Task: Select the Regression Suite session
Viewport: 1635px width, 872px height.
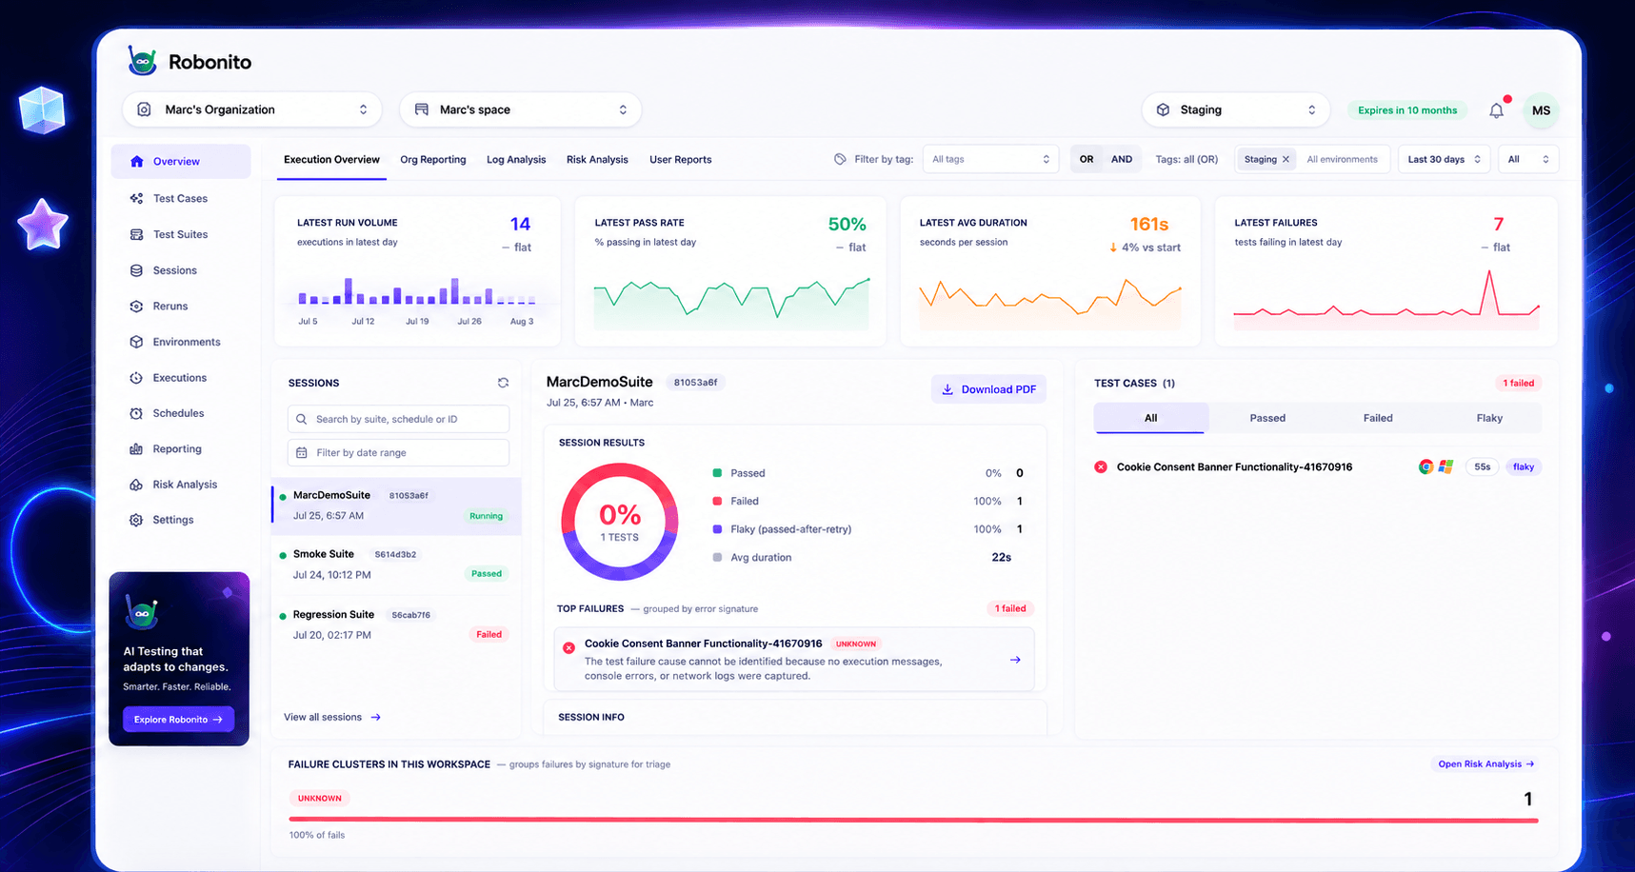Action: 396,624
